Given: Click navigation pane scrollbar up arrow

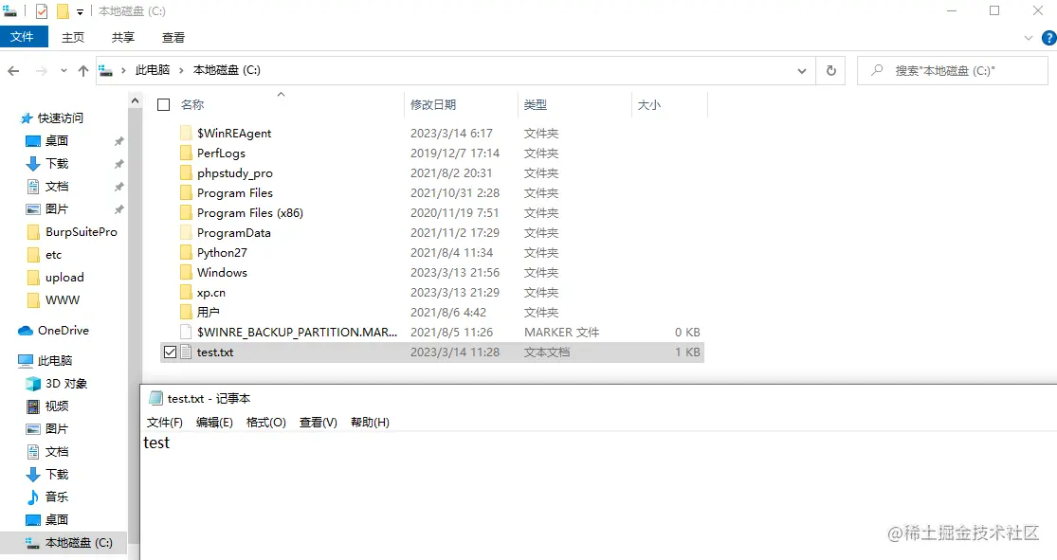Looking at the screenshot, I should pos(135,101).
